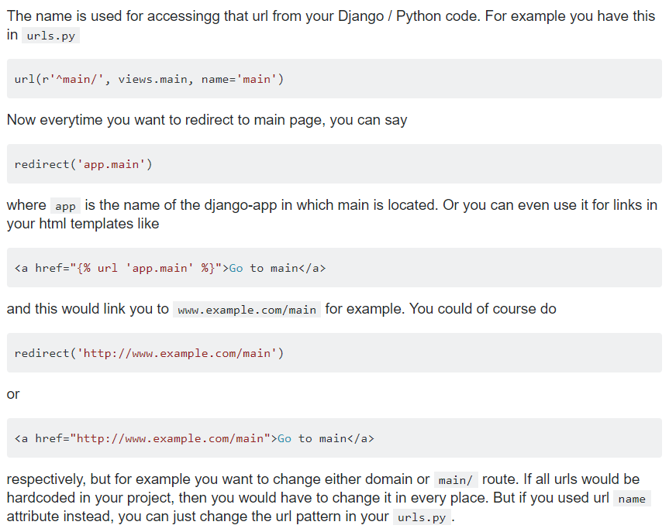The image size is (669, 532).
Task: Click the inline code 'name' in the last paragraph
Action: click(632, 499)
